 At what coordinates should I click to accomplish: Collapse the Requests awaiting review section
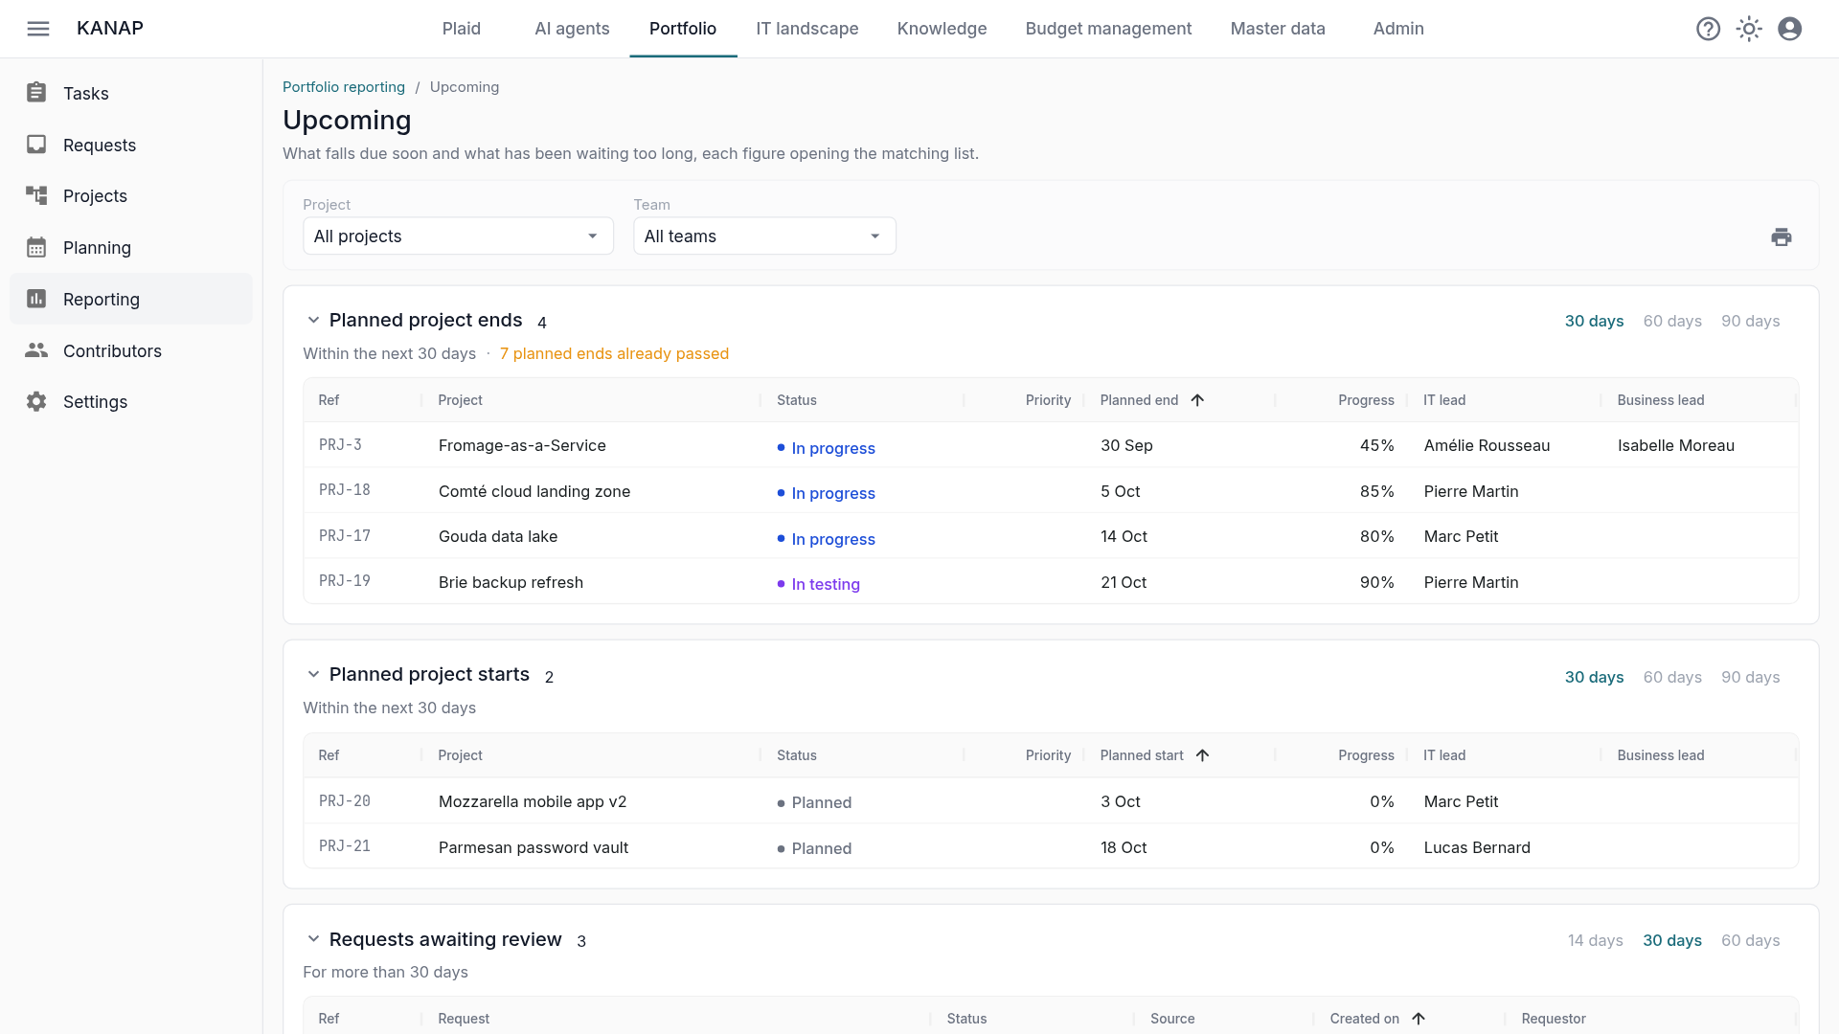coord(313,939)
